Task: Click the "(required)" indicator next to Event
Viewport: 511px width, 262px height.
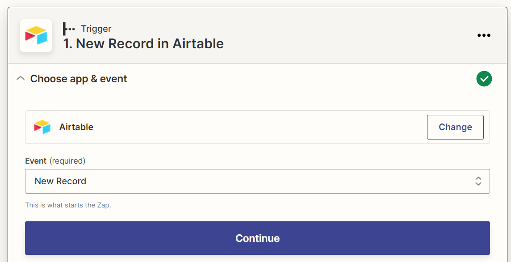Action: tap(67, 161)
